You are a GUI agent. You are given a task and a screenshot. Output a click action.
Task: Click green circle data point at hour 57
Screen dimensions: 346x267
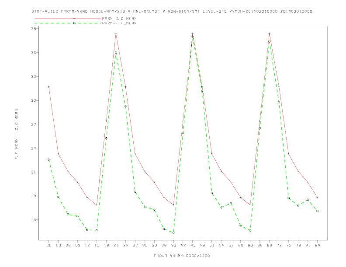231,203
